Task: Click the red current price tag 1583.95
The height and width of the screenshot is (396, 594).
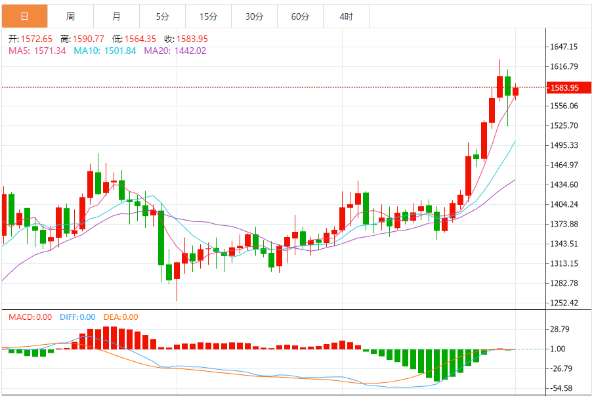Action: [564, 87]
